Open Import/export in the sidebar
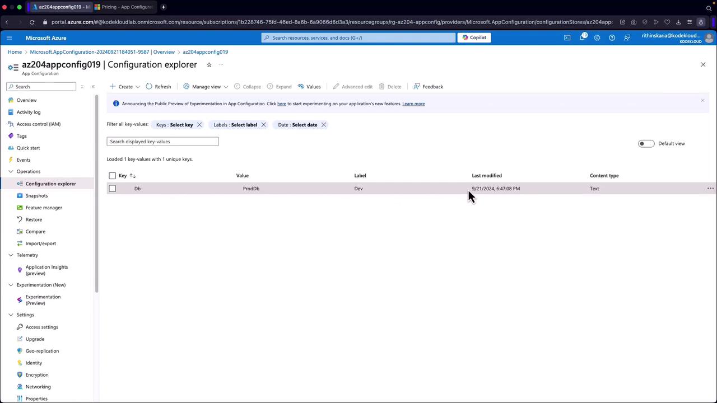 pos(40,243)
